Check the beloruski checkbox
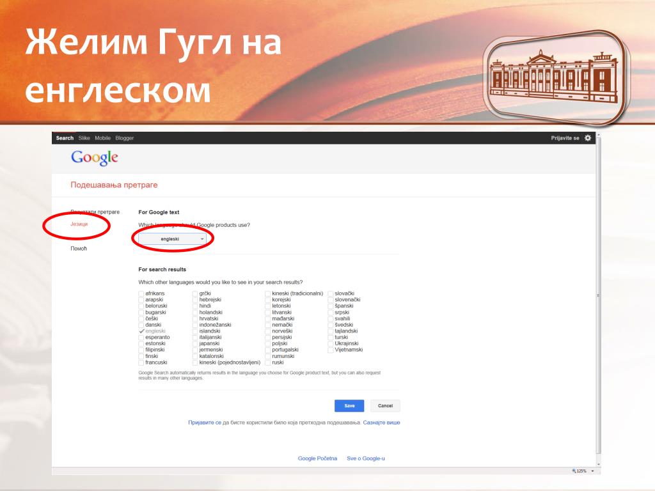655x491 pixels. coord(141,306)
